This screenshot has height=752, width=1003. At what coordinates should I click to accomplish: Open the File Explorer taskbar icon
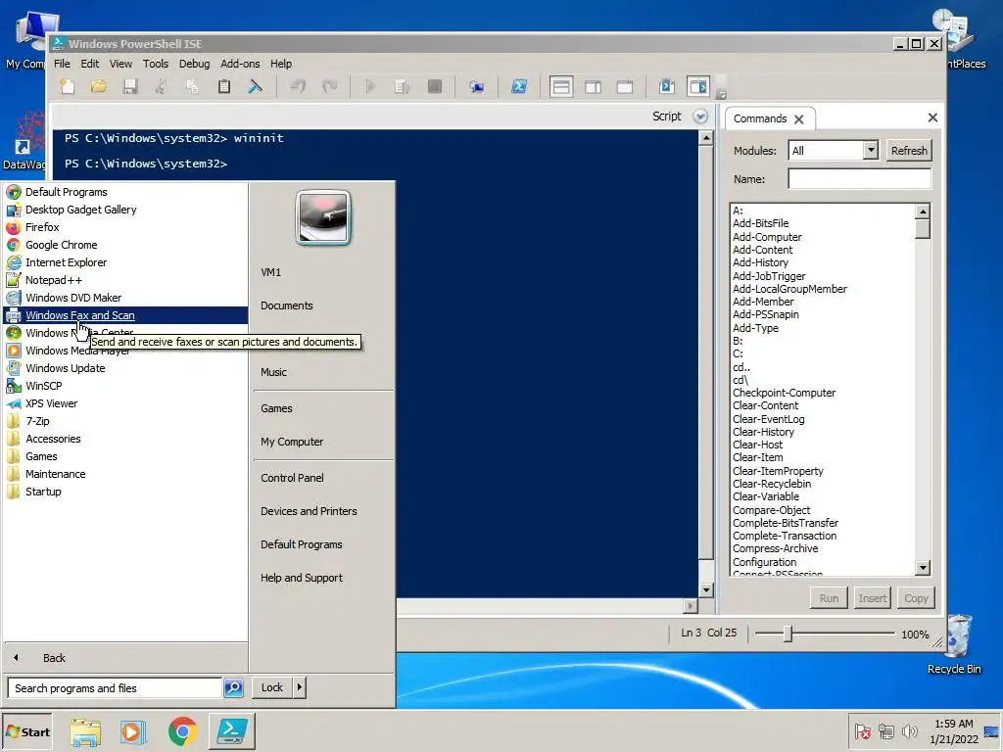85,731
